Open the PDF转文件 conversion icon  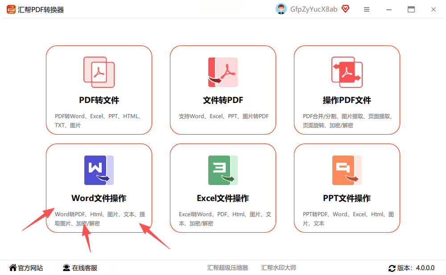99,72
